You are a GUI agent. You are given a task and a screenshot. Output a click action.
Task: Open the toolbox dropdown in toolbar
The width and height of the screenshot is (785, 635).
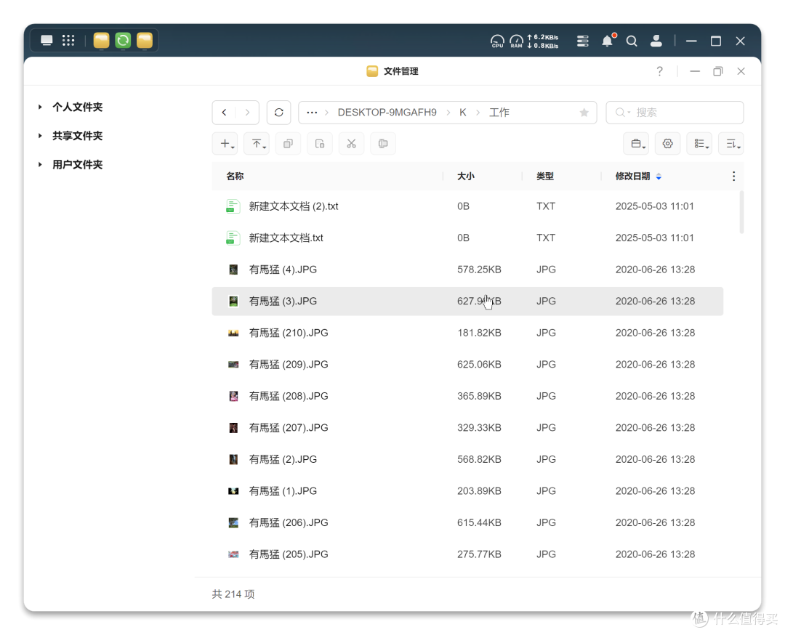click(636, 144)
